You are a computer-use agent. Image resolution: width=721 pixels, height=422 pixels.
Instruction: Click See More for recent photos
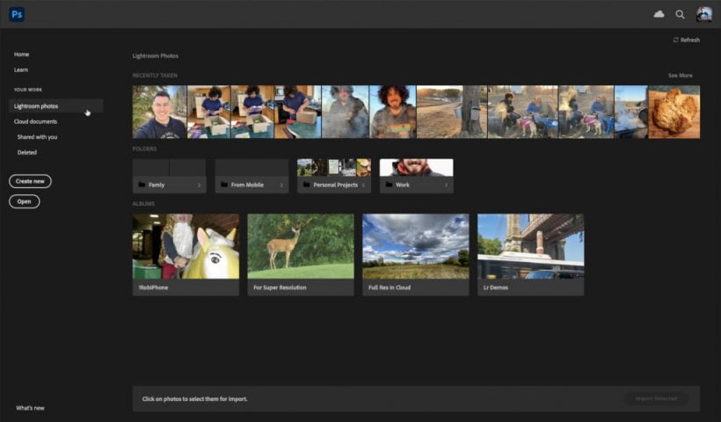[x=680, y=76]
